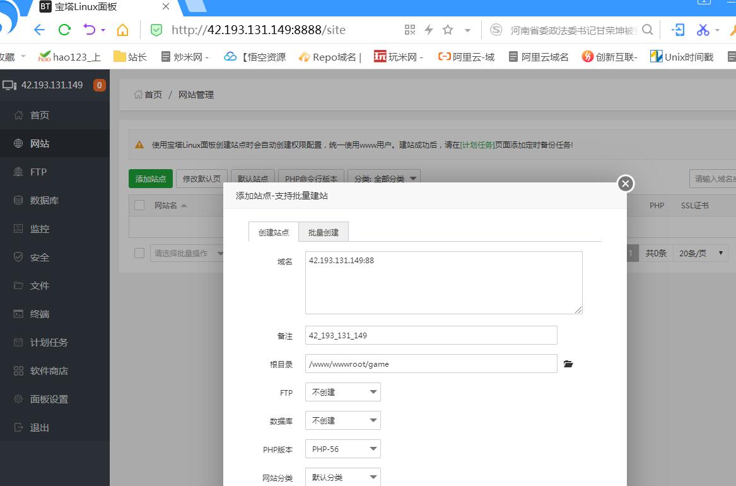Click the QR code icon in address bar

click(x=410, y=30)
